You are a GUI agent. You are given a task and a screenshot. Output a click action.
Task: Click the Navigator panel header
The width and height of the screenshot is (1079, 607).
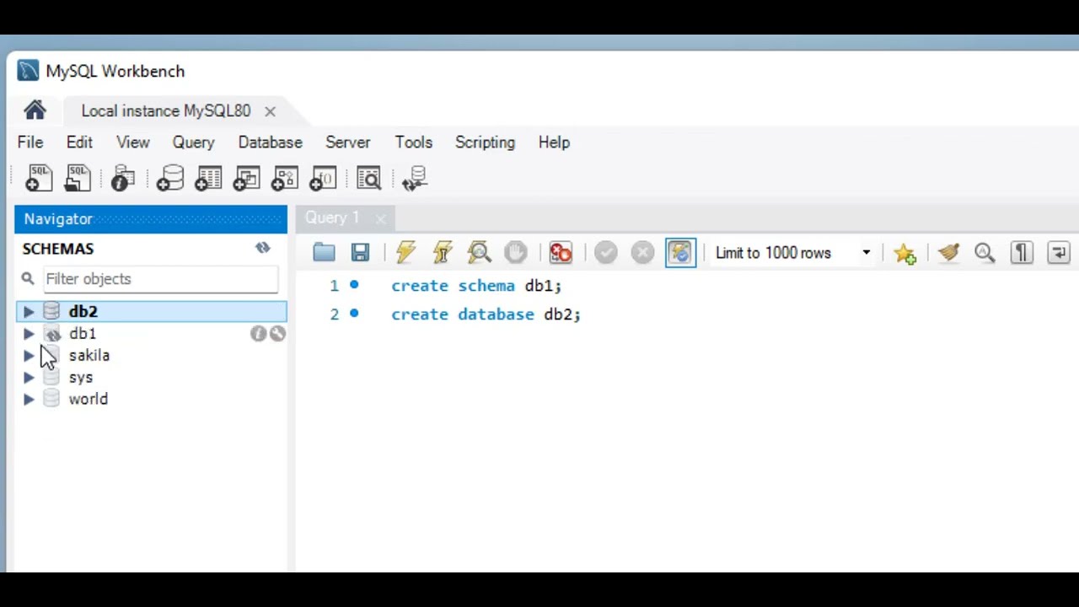click(x=151, y=219)
